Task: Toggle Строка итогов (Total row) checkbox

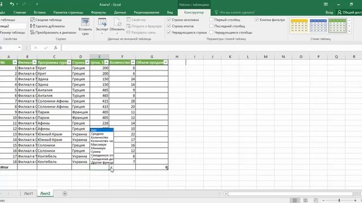Action: (169, 26)
